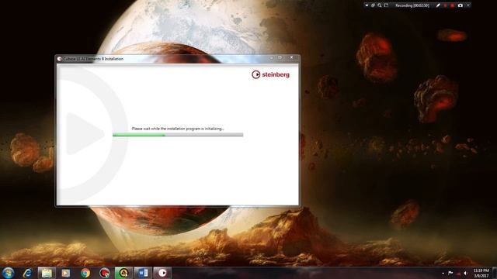
Task: Minimize the Cubase installation window
Action: pyautogui.click(x=272, y=58)
